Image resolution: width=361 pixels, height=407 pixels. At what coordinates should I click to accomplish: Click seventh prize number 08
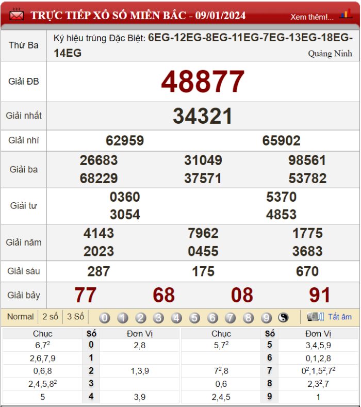click(x=242, y=295)
